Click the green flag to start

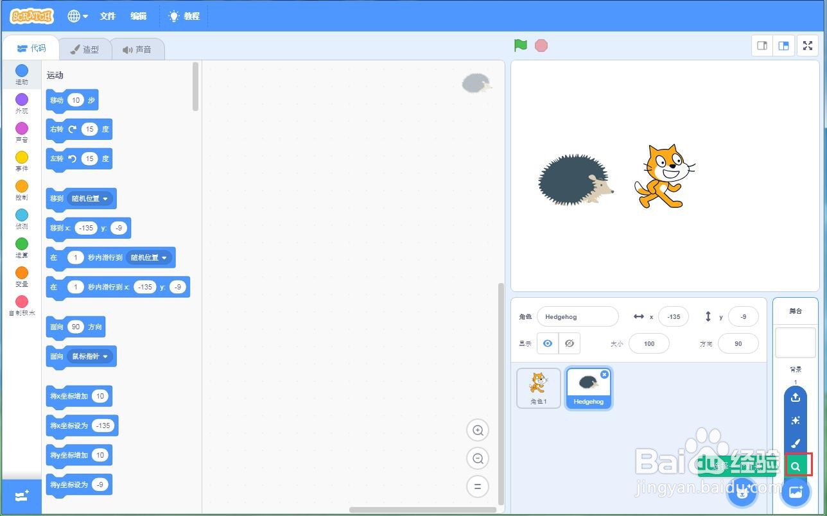pos(521,46)
